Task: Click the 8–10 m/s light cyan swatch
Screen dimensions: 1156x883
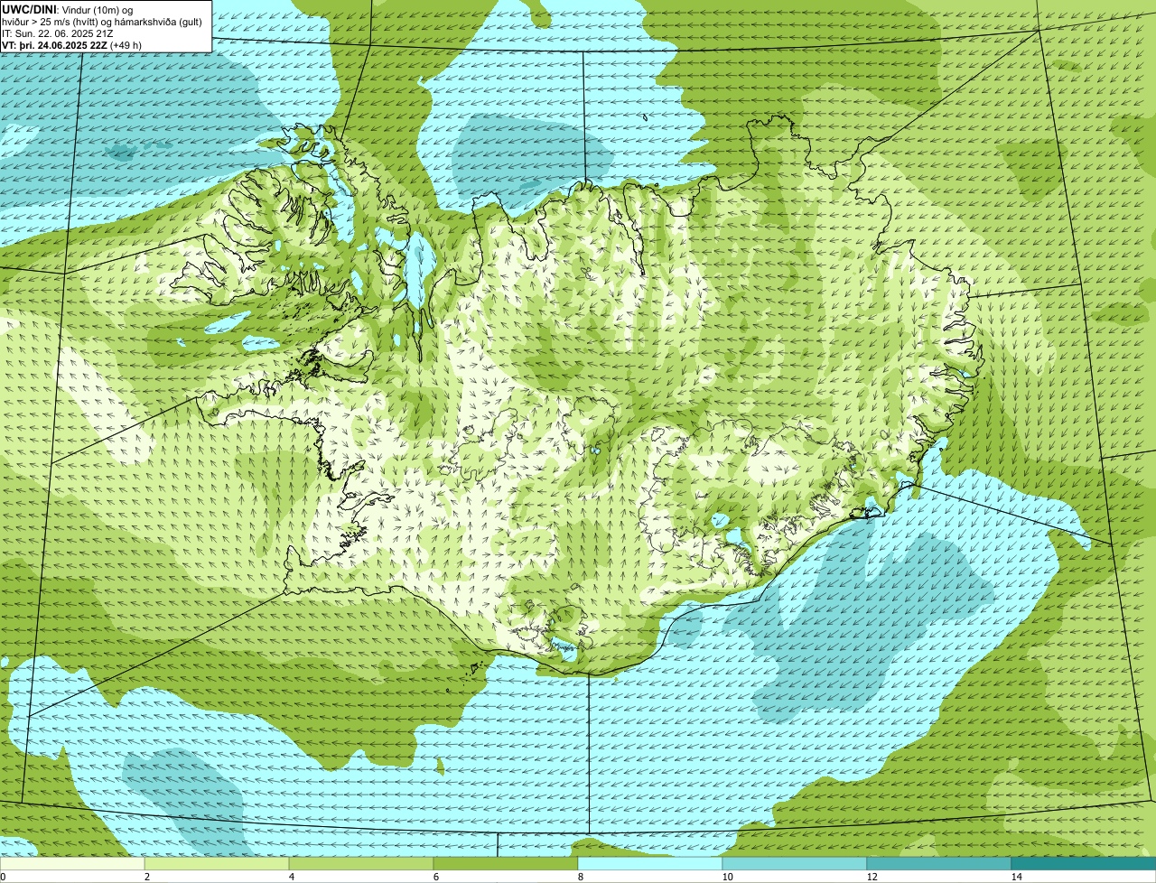Action: (650, 863)
